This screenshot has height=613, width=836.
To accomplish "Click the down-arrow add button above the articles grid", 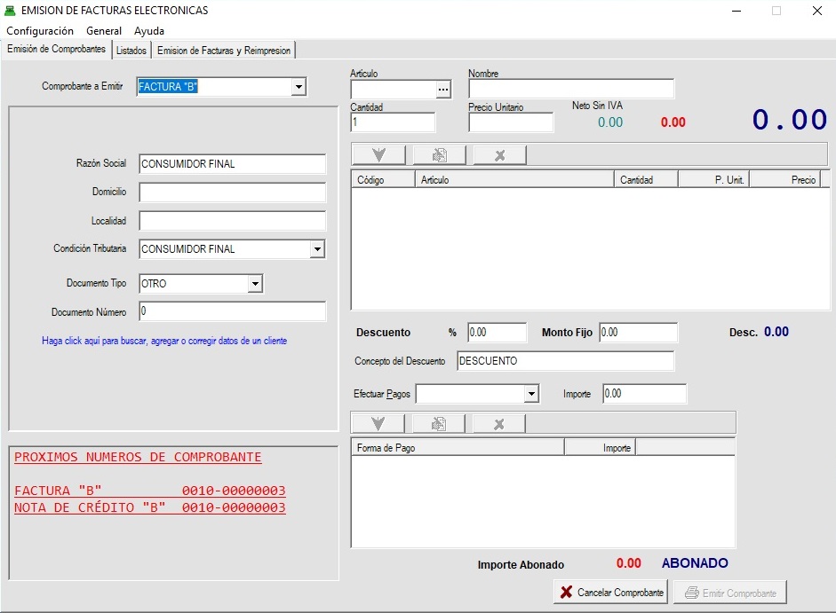I will pos(379,155).
